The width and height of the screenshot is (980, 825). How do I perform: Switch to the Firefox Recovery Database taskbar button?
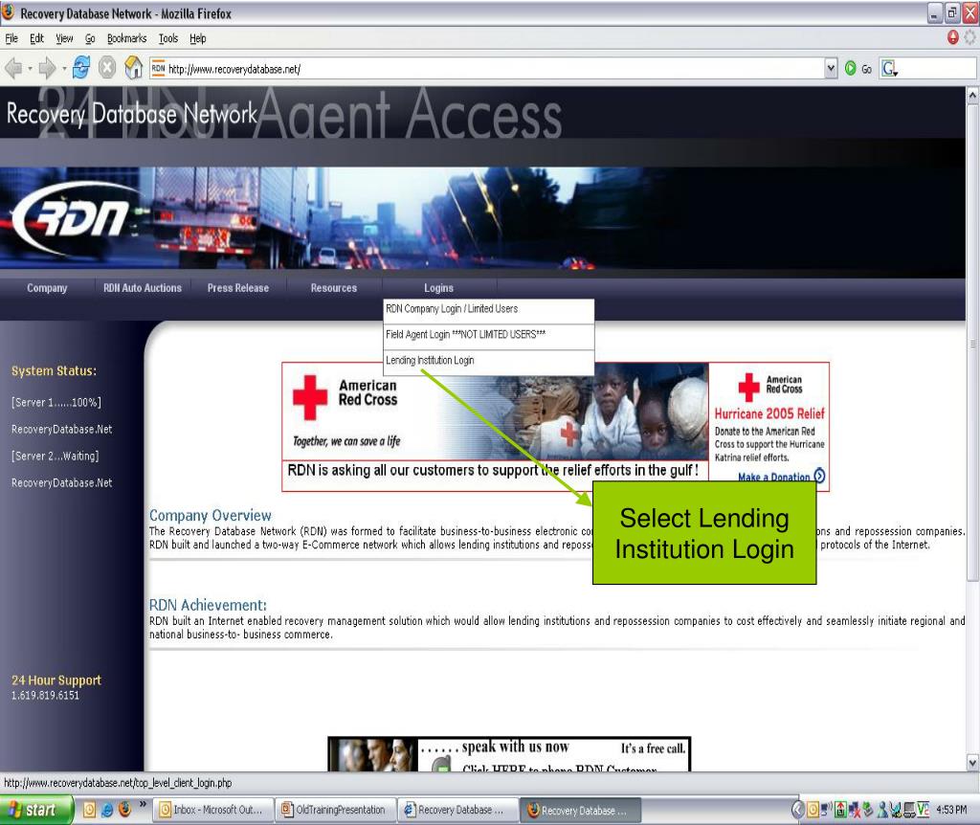coord(581,810)
